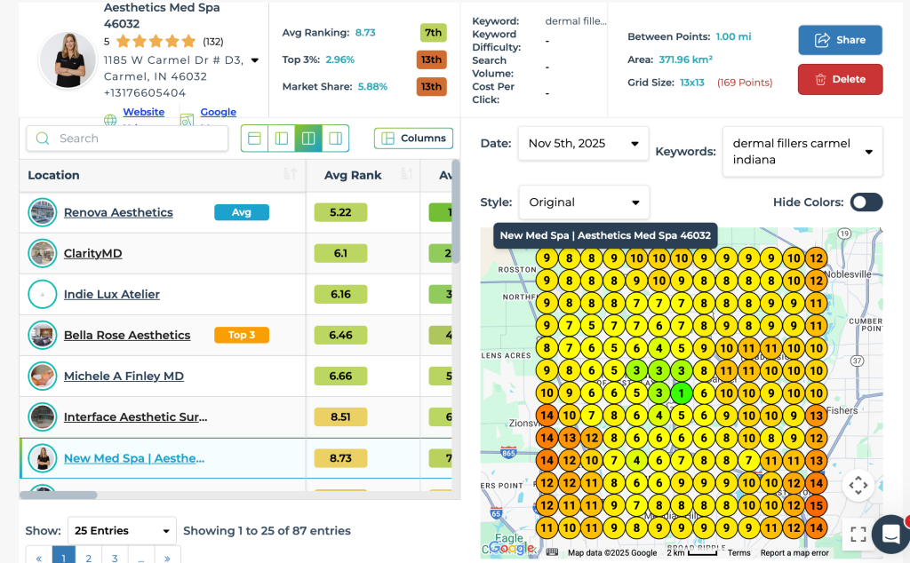Expand the business address dropdown arrow

pyautogui.click(x=255, y=60)
